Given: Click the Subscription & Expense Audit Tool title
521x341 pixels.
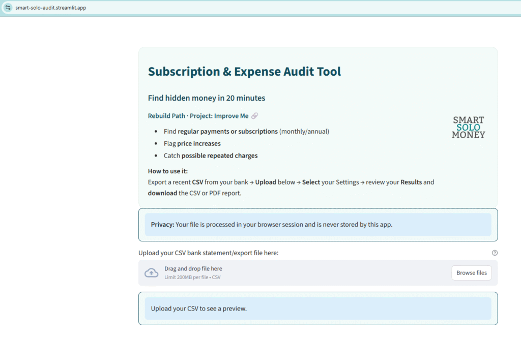Looking at the screenshot, I should coord(244,71).
